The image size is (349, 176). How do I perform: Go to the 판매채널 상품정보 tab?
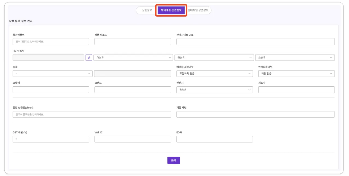click(198, 10)
